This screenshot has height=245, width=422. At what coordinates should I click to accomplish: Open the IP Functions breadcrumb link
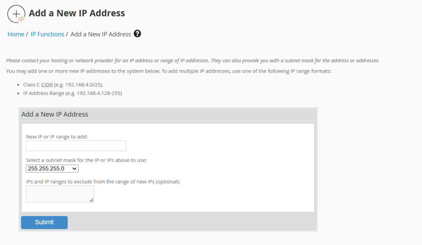(47, 34)
